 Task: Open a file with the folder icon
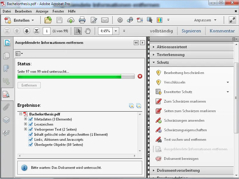point(48,20)
